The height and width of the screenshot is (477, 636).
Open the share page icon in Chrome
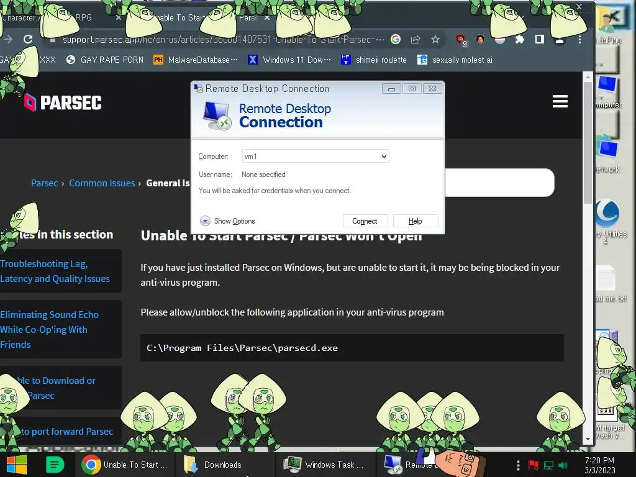click(416, 39)
